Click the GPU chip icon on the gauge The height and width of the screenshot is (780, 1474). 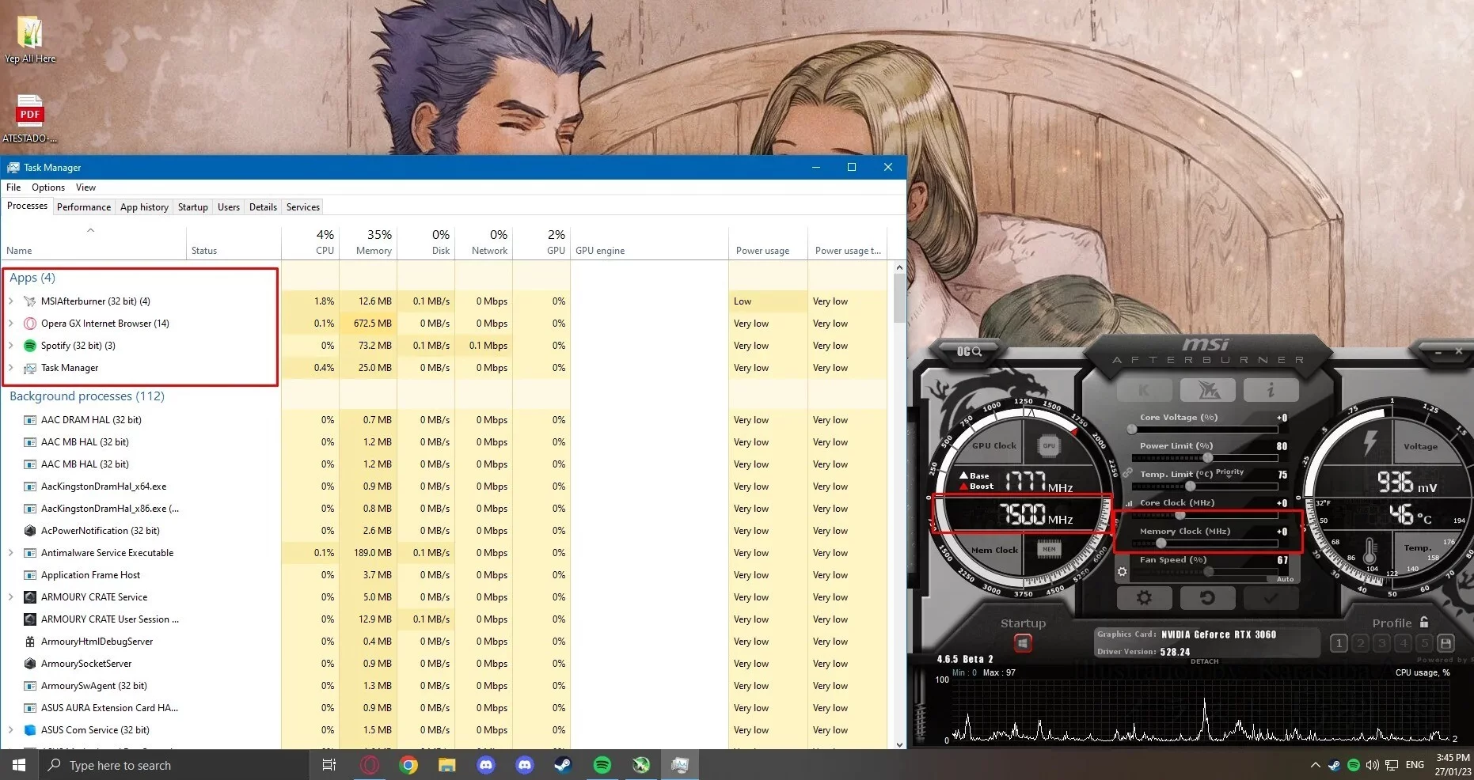(x=1049, y=445)
